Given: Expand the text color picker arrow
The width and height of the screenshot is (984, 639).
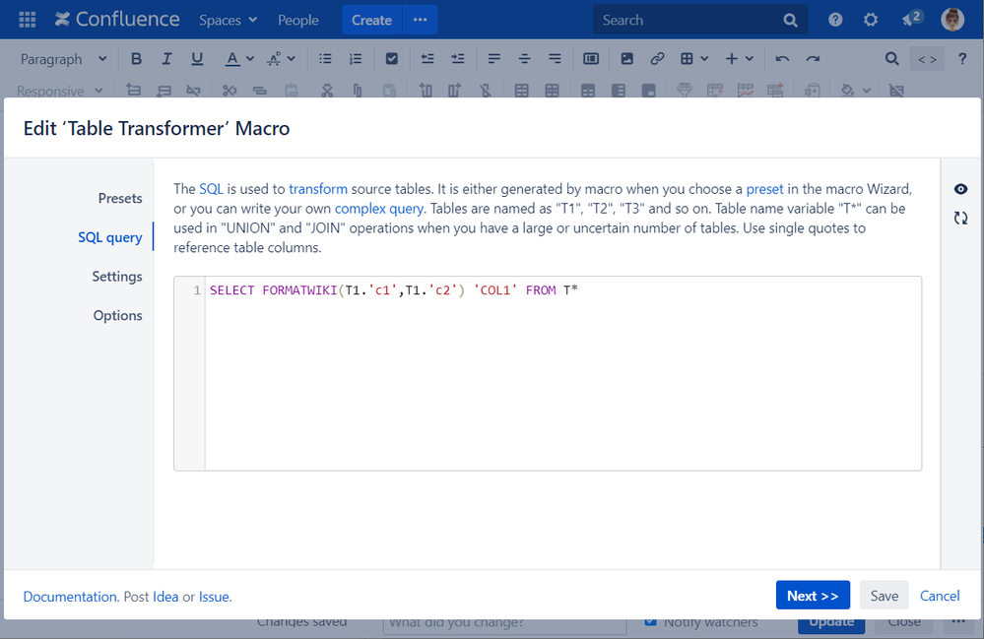Looking at the screenshot, I should click(x=250, y=59).
